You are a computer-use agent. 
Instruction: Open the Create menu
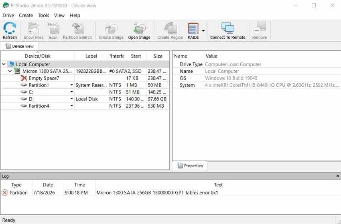coord(26,15)
